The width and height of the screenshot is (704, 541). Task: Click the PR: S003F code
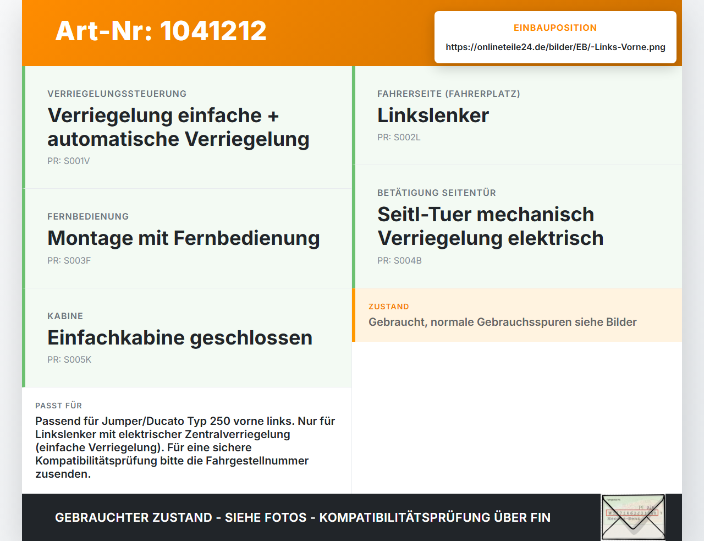69,260
